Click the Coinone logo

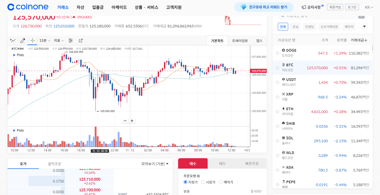click(28, 7)
